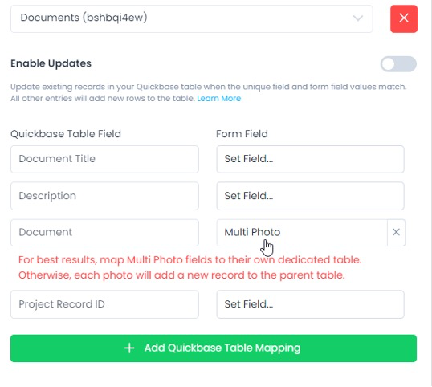Click the plus icon on the Add Mapping button

129,348
